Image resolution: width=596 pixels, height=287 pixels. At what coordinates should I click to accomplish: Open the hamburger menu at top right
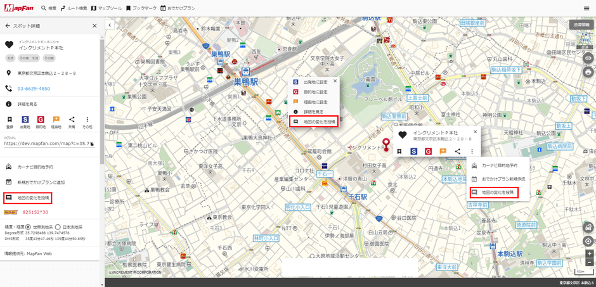(x=586, y=8)
